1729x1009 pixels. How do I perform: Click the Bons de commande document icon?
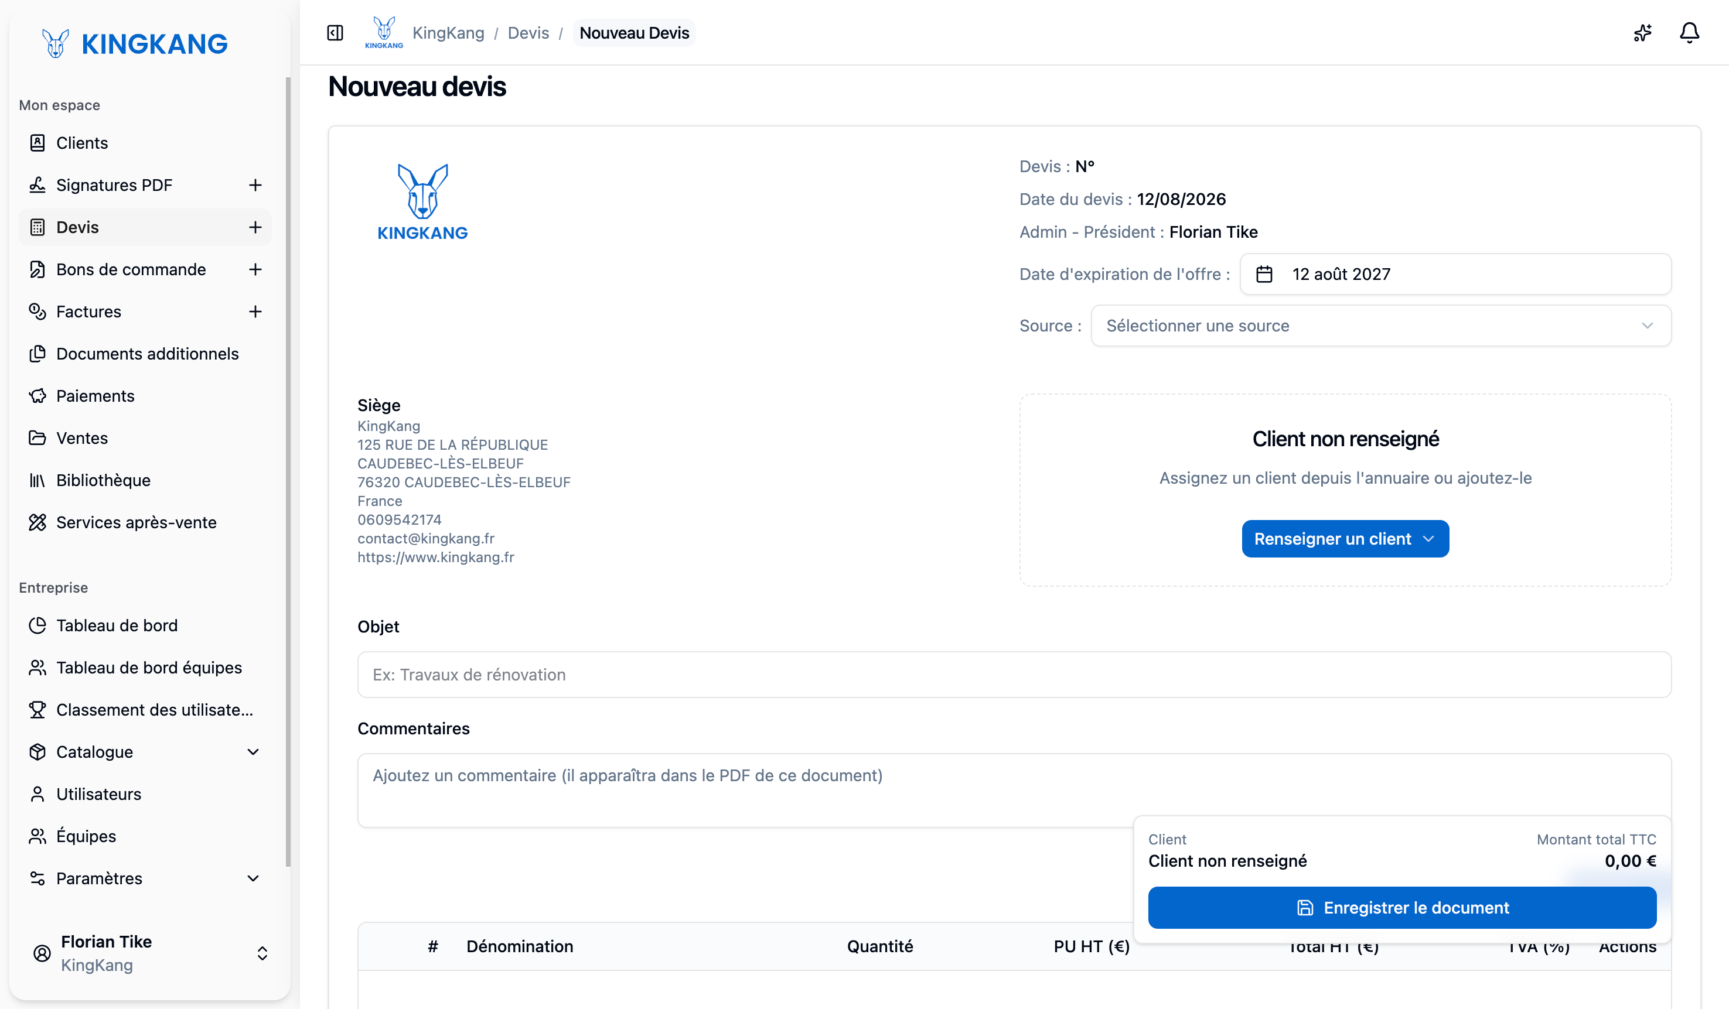(37, 269)
